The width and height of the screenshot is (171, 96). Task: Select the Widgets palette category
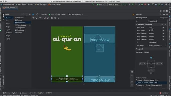[8, 27]
